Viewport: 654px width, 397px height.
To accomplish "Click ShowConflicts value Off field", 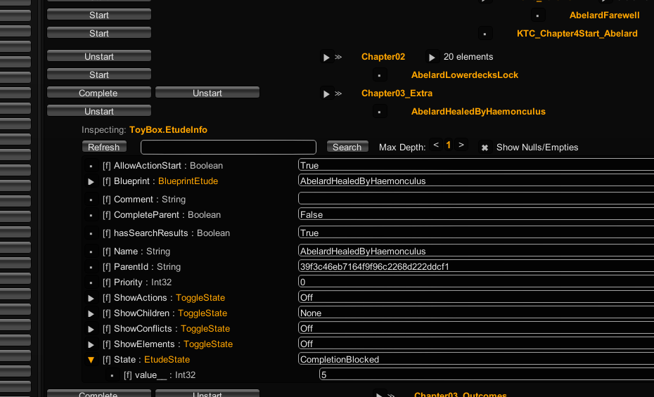I will [x=476, y=328].
